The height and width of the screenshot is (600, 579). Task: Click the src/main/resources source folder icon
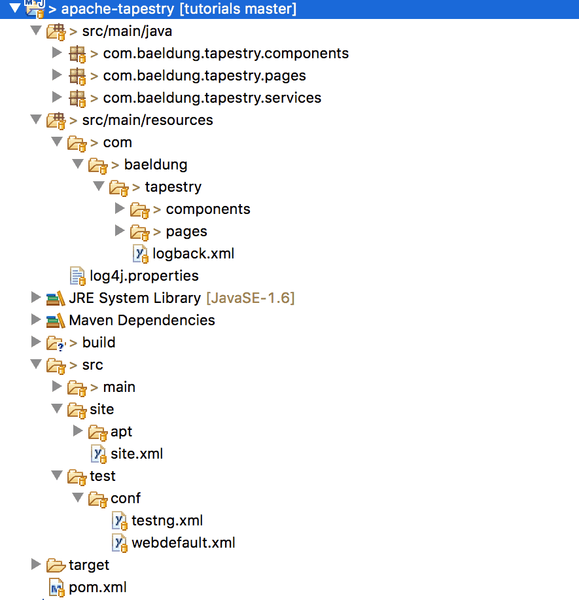pyautogui.click(x=56, y=120)
